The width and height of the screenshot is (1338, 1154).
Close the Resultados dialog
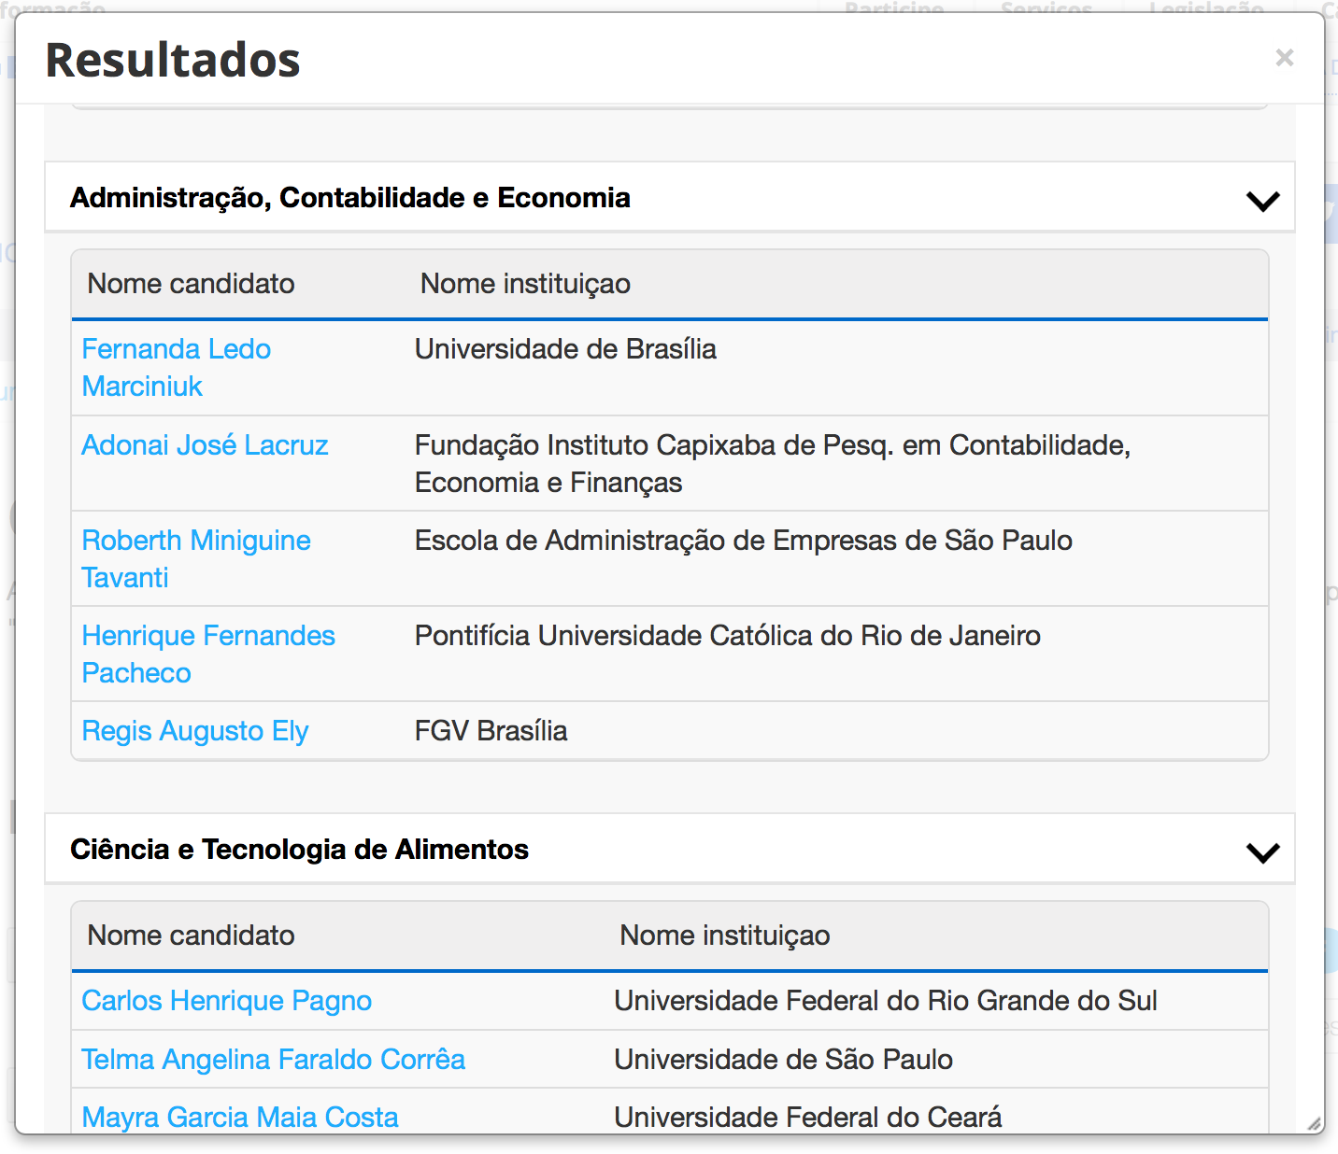point(1285,58)
